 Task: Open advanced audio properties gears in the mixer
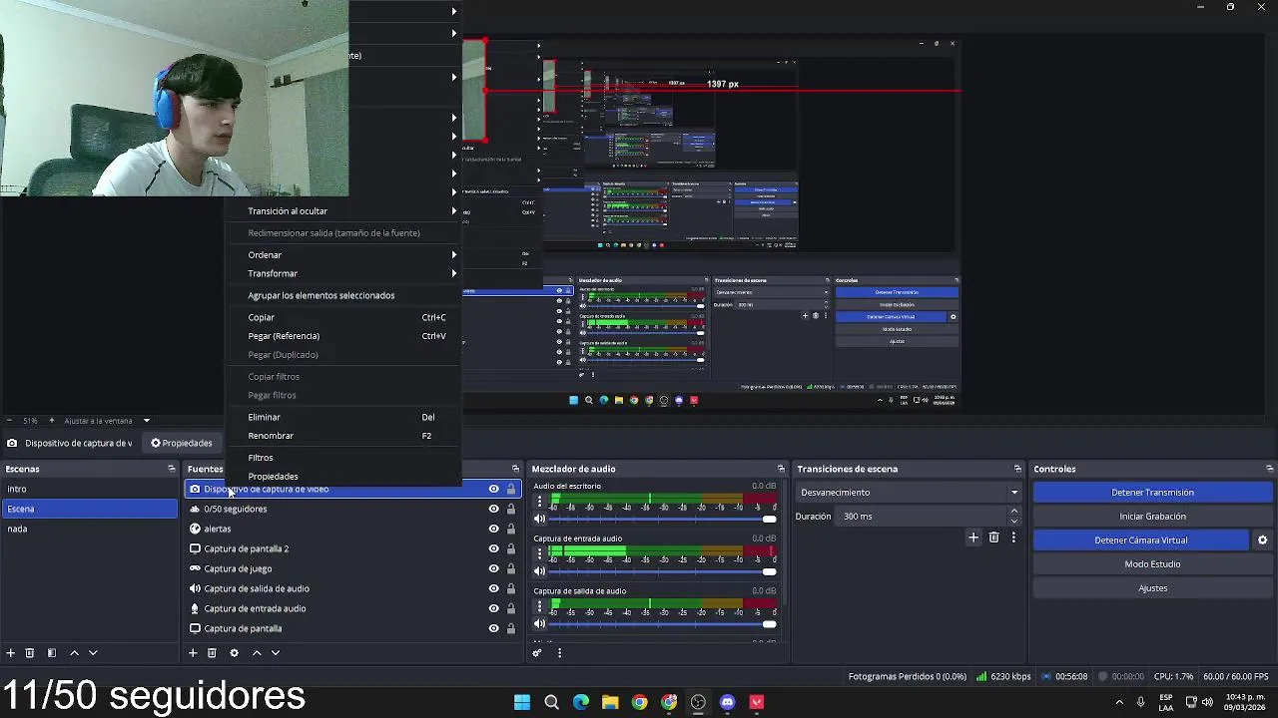pyautogui.click(x=537, y=653)
